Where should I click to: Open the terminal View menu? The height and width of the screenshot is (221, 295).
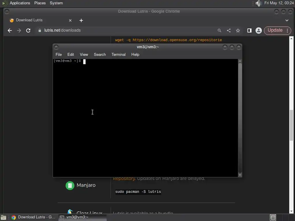point(84,54)
